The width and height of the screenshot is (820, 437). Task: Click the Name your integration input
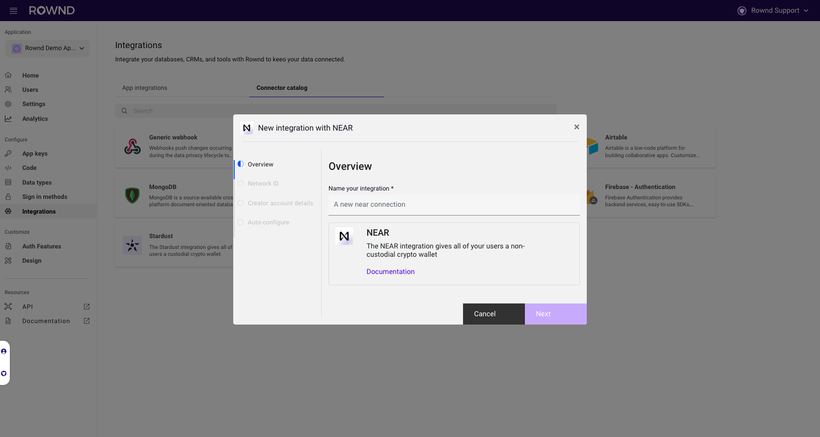coord(454,205)
